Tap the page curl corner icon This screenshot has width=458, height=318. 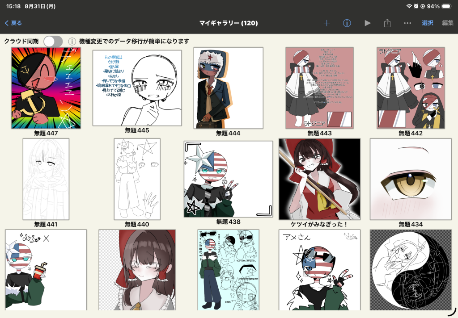(x=452, y=312)
